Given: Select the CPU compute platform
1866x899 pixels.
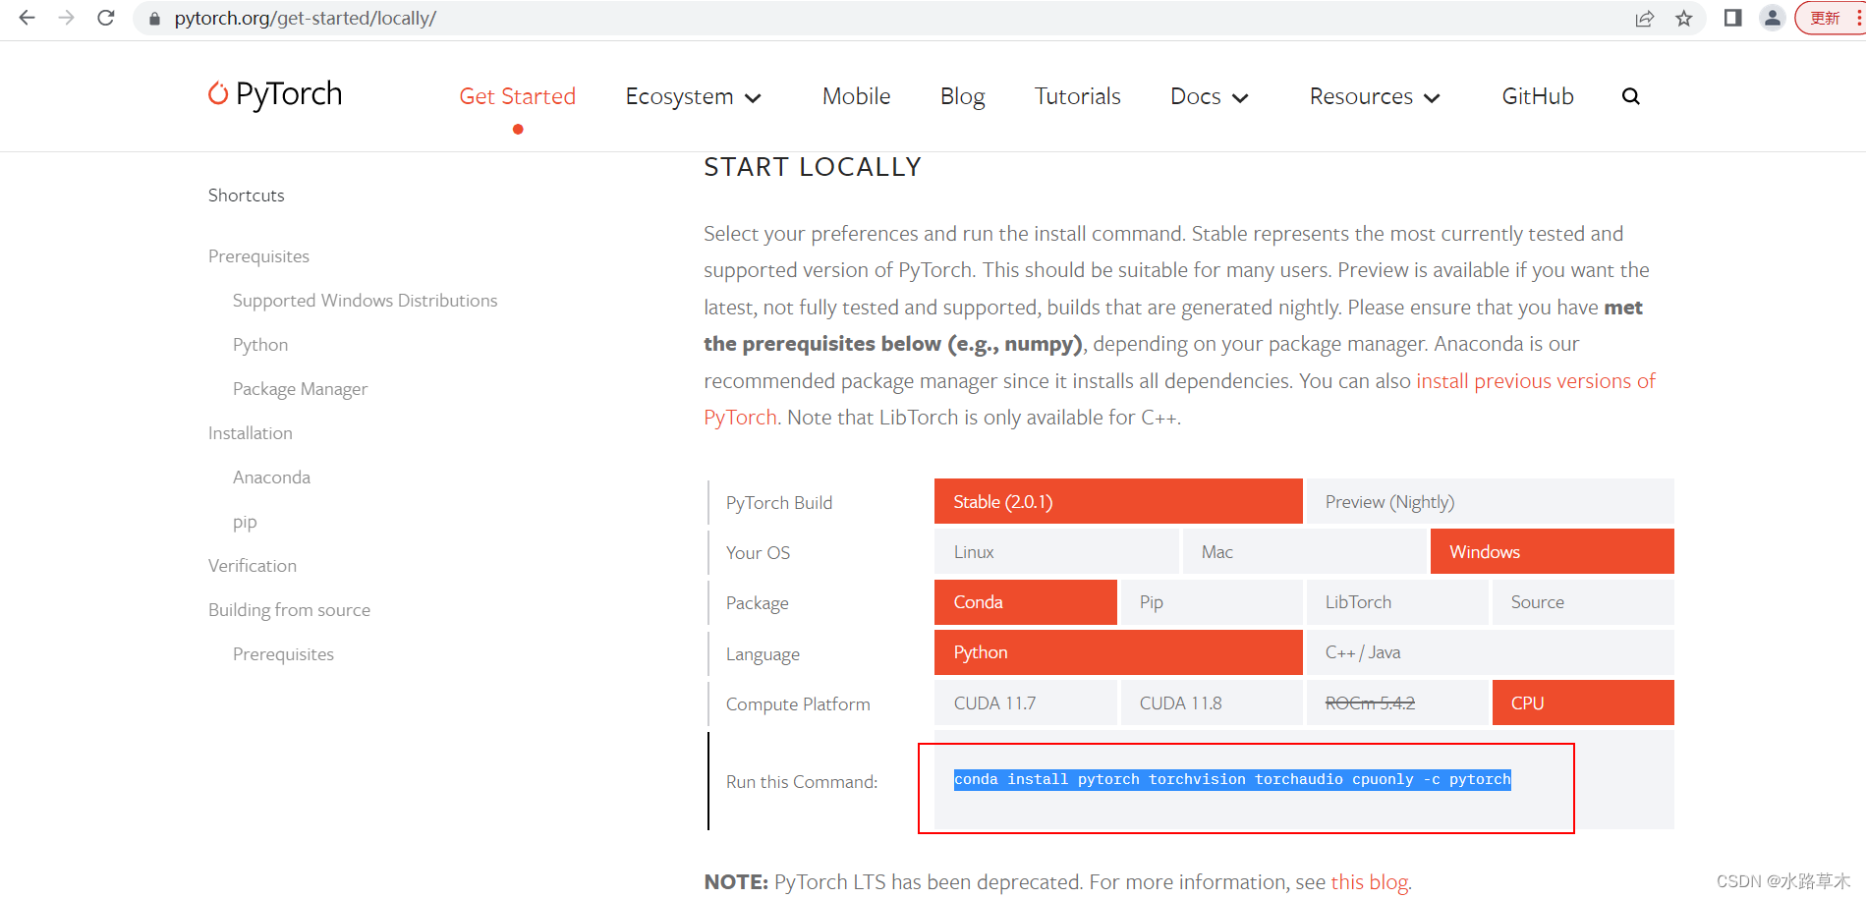Looking at the screenshot, I should coord(1583,702).
